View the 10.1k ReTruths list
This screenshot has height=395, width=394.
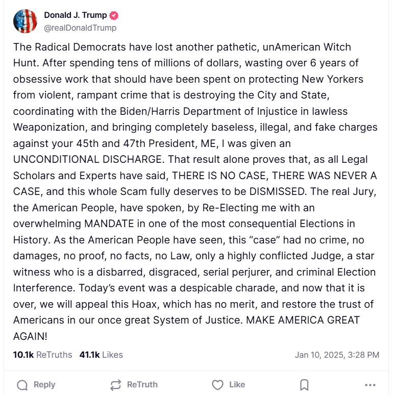(42, 355)
